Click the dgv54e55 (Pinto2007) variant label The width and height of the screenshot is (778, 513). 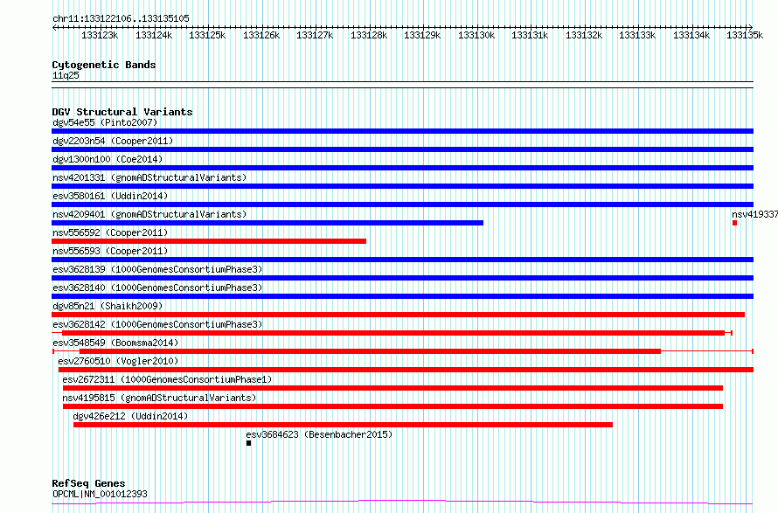[105, 122]
